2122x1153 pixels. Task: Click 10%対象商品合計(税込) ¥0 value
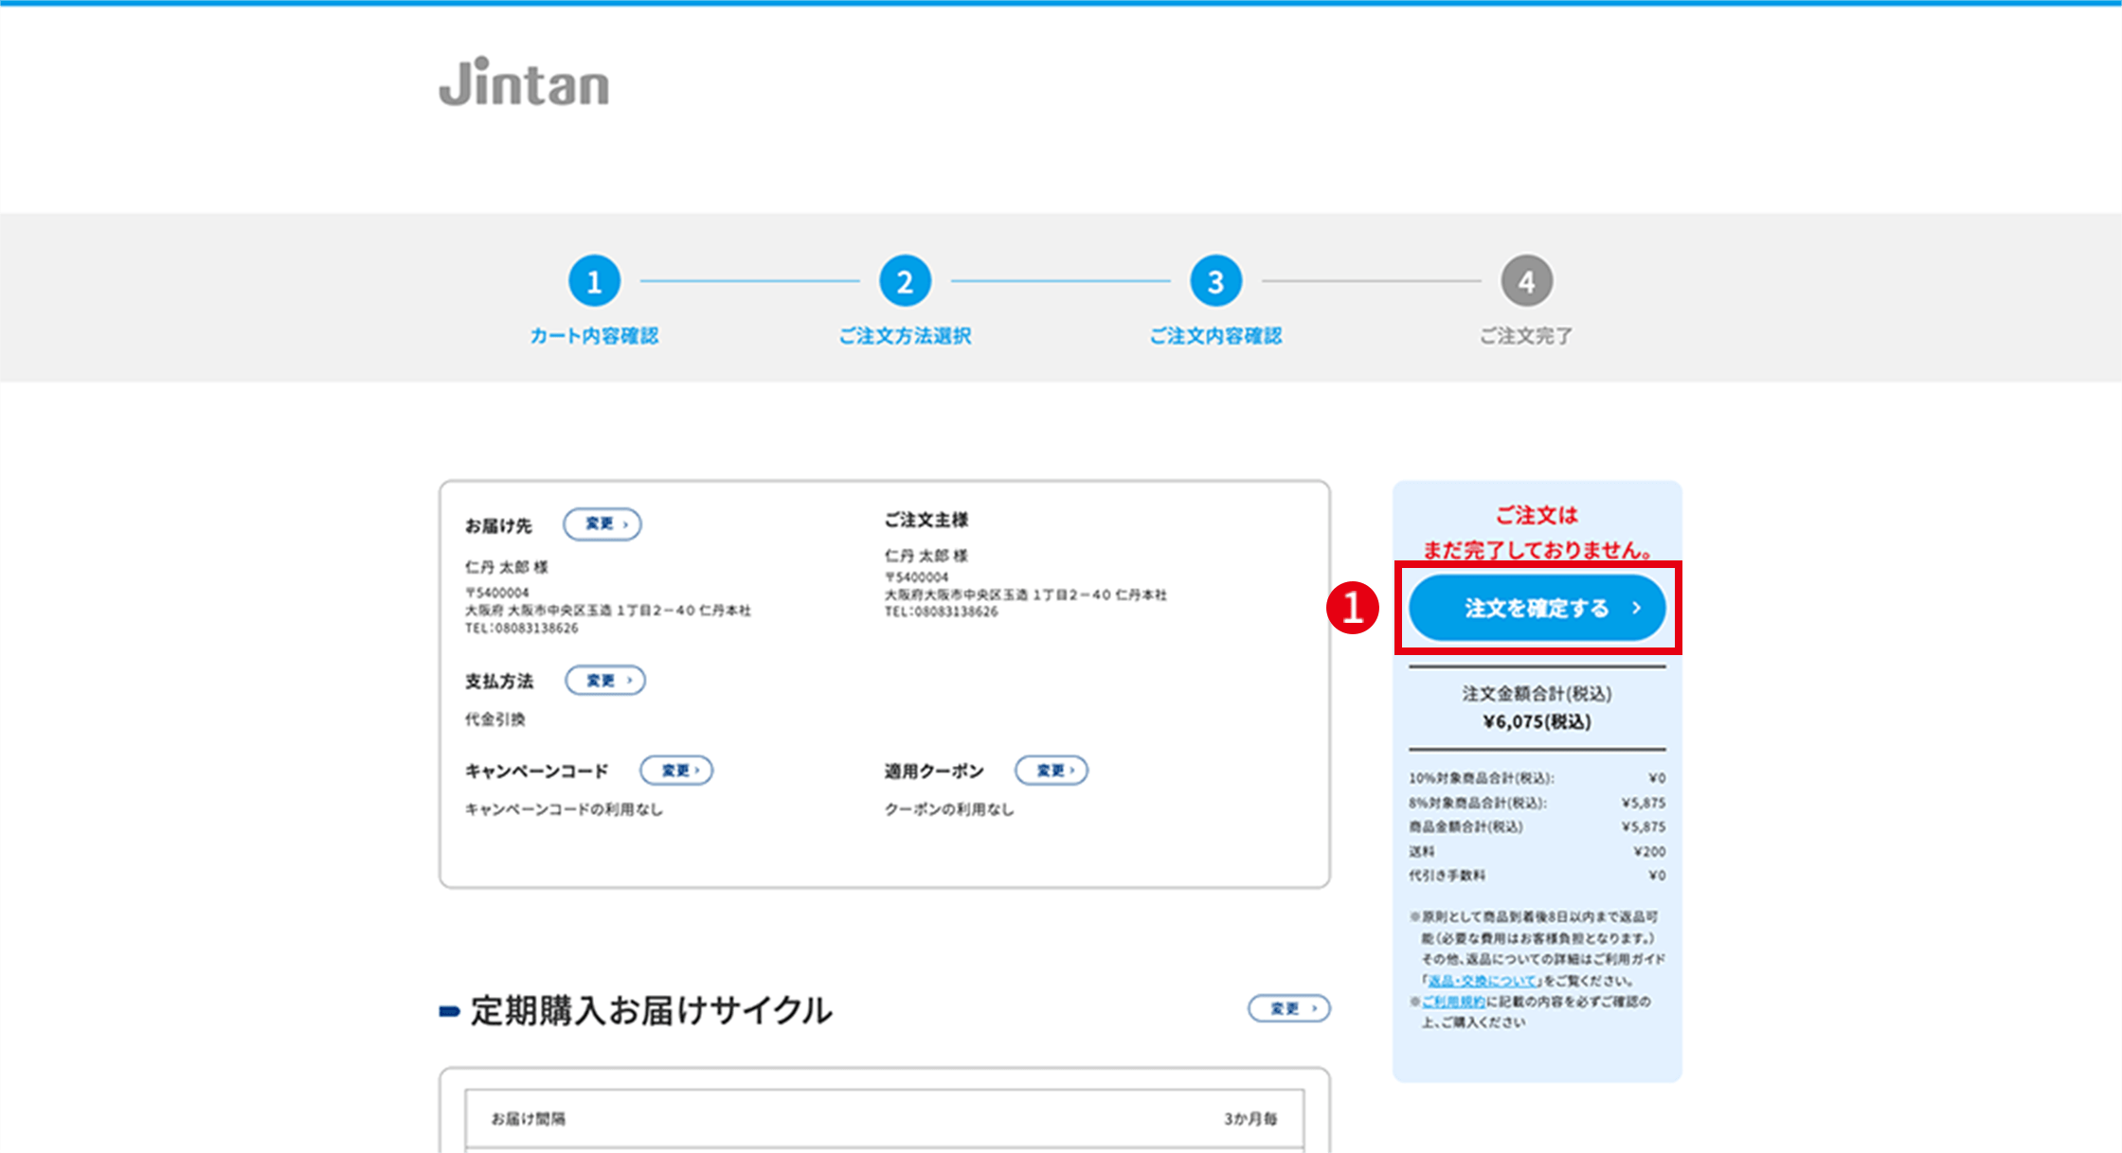[x=1657, y=778]
